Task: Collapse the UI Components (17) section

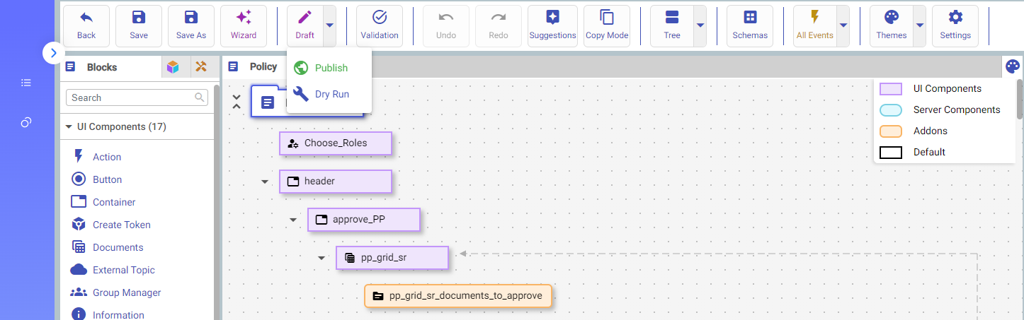Action: (69, 127)
